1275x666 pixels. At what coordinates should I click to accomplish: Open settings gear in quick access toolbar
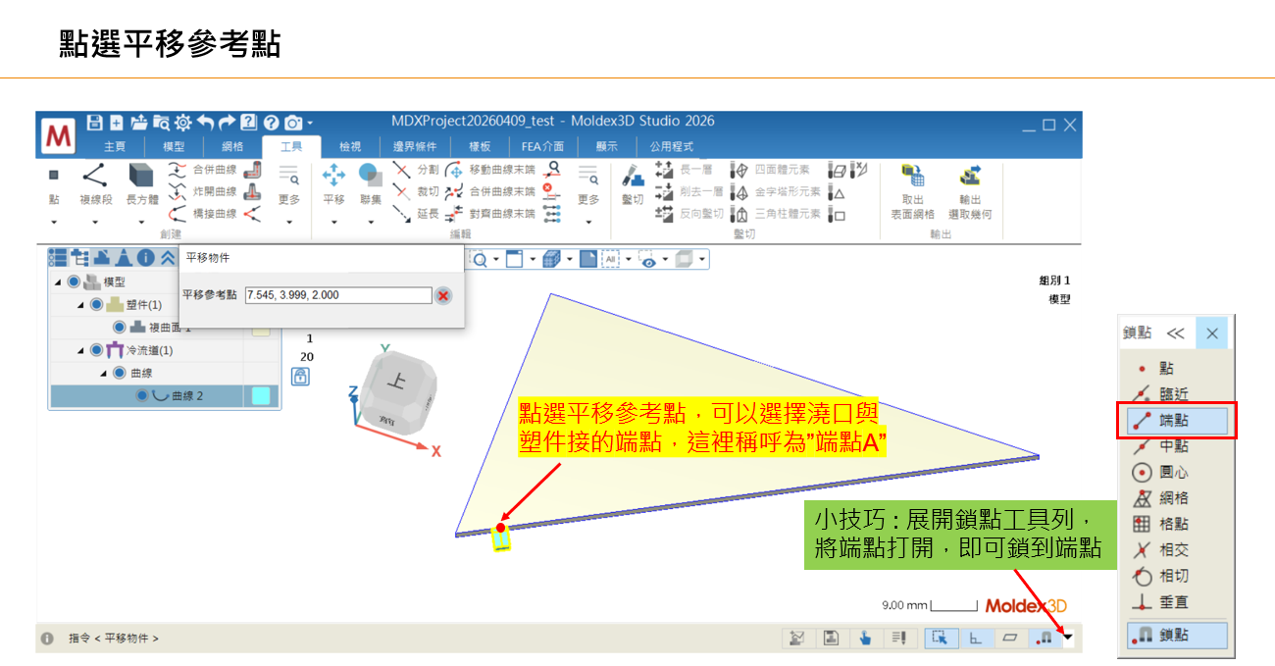[x=183, y=123]
